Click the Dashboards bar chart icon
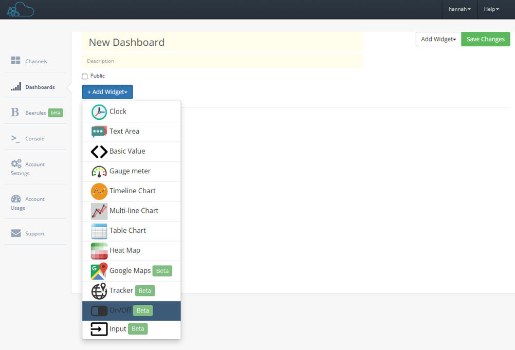Viewport: 515px width, 350px height. point(16,86)
